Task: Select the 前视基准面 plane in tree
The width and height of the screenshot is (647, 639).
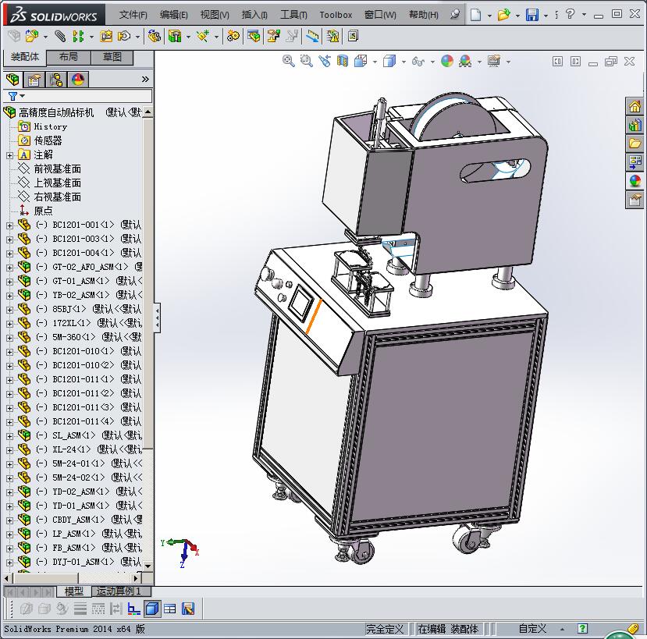Action: click(57, 169)
